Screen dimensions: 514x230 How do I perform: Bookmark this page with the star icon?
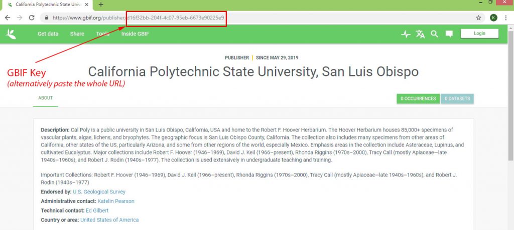[x=478, y=17]
